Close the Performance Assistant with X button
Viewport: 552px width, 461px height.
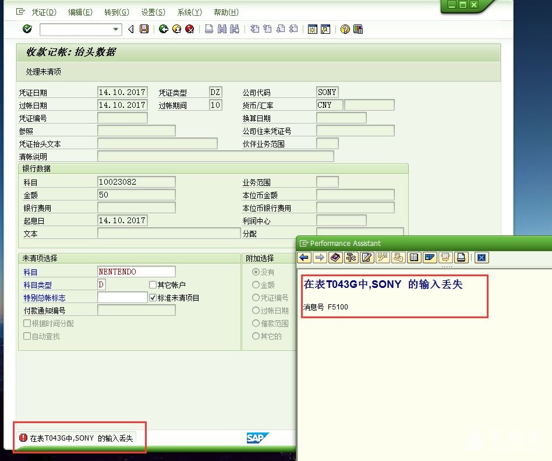click(x=482, y=258)
